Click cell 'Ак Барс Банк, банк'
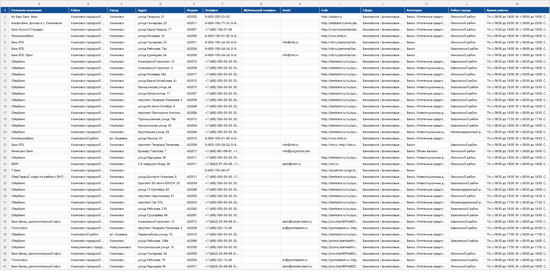 39,17
